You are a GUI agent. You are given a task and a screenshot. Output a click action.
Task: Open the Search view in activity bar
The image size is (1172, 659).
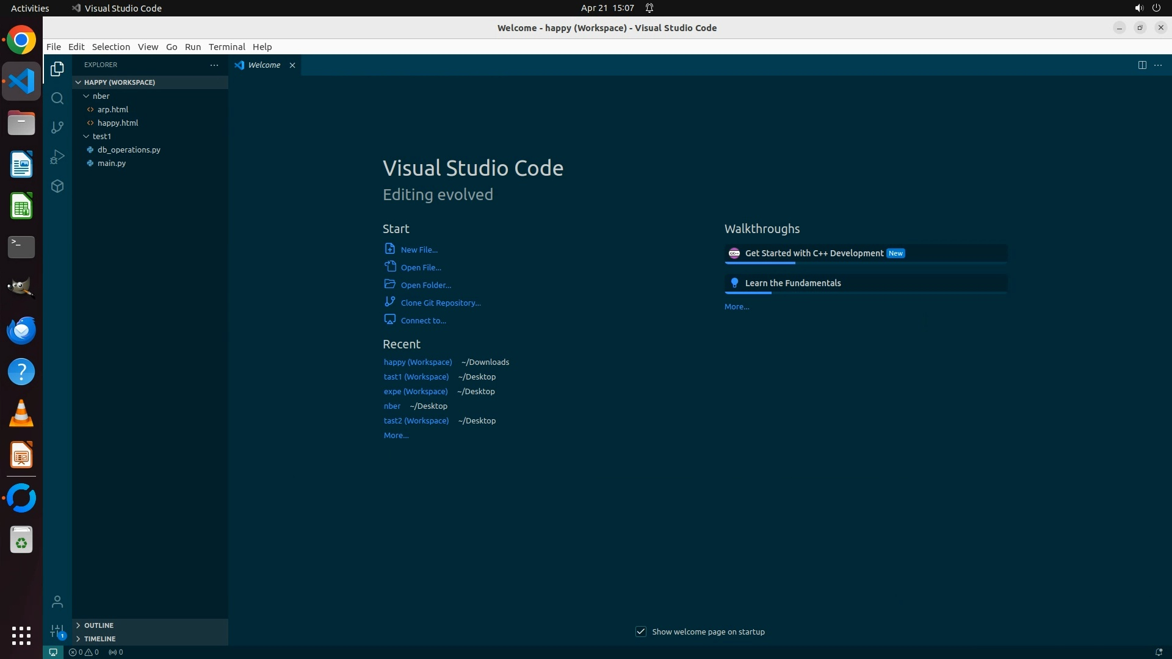pos(57,98)
